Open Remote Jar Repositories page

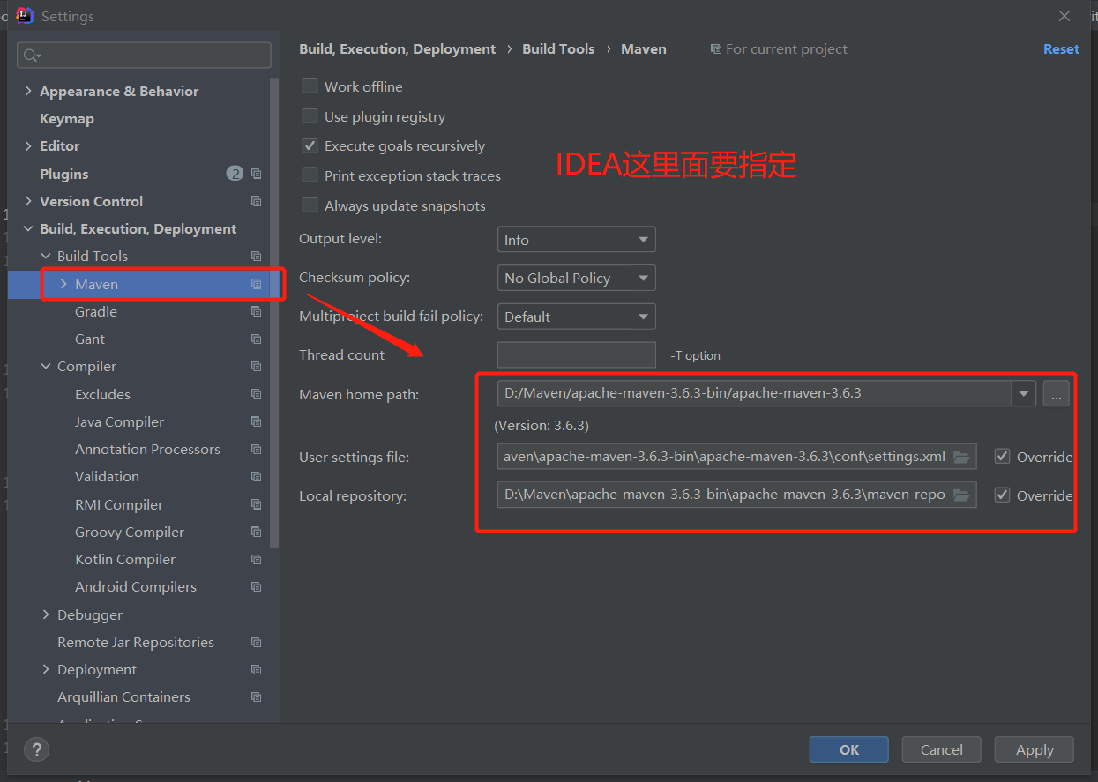coord(136,642)
